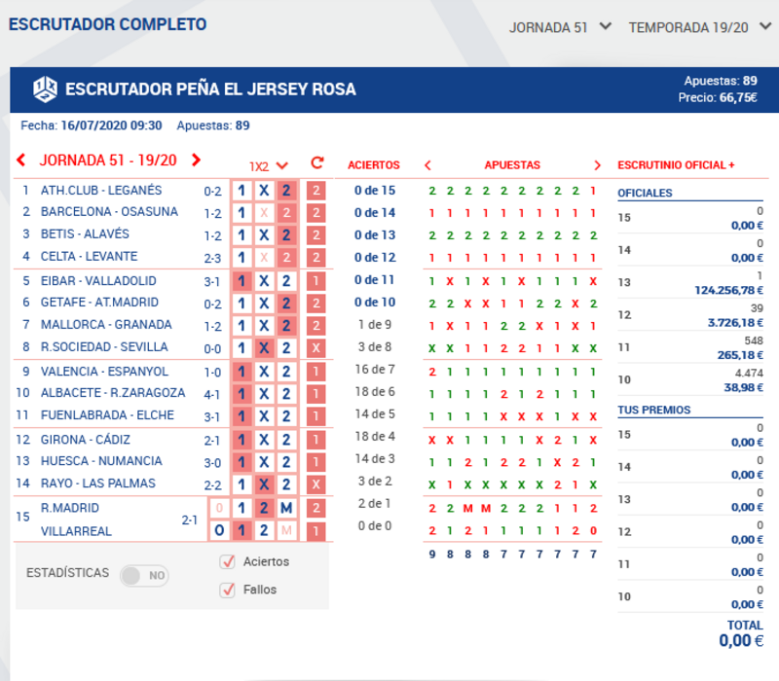Select the HUESCA - NUMANCIA match row
779x681 pixels.
(x=173, y=461)
